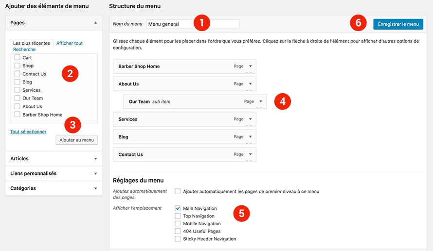
Task: Enable the Top Navigation location
Action: point(178,216)
